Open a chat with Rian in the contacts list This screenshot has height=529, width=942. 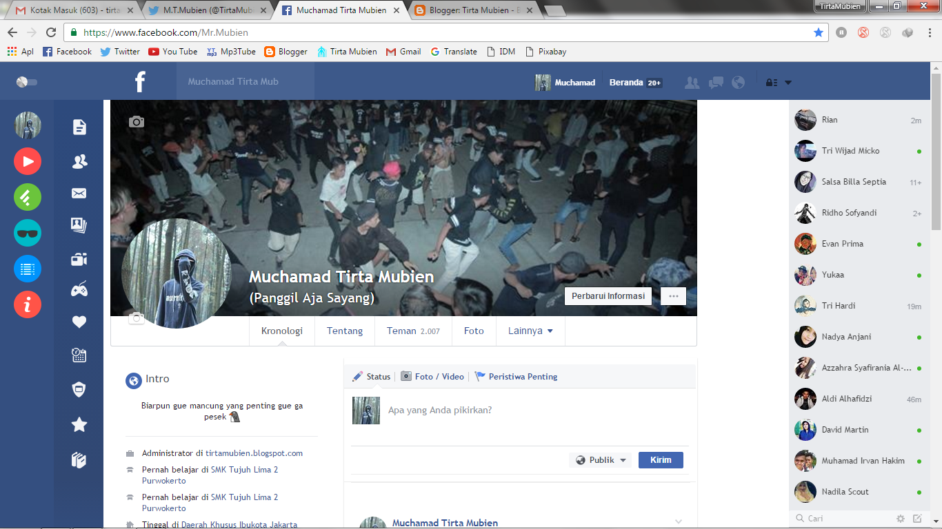[848, 120]
